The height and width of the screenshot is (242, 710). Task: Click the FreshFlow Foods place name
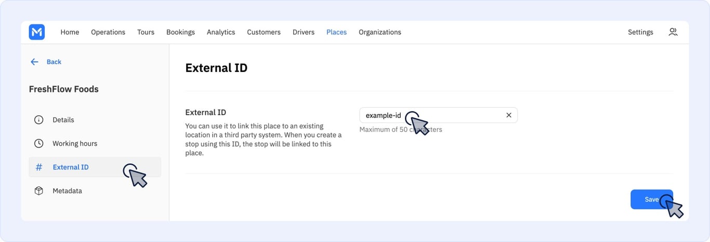click(64, 89)
